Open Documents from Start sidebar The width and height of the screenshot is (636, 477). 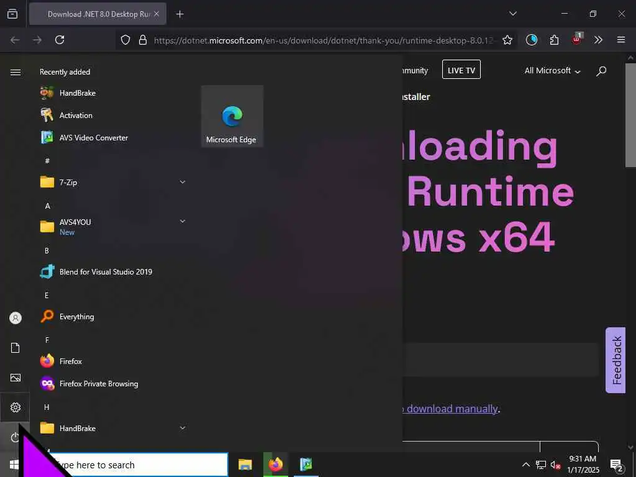tap(16, 348)
